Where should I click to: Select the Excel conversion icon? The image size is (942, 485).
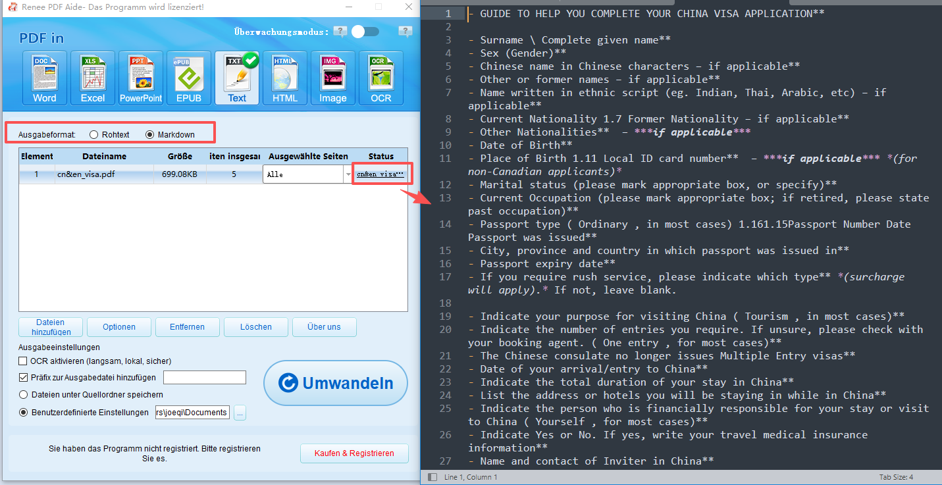pyautogui.click(x=92, y=77)
